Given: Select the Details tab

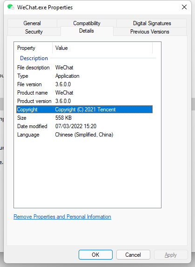Looking at the screenshot, I should click(x=87, y=31).
